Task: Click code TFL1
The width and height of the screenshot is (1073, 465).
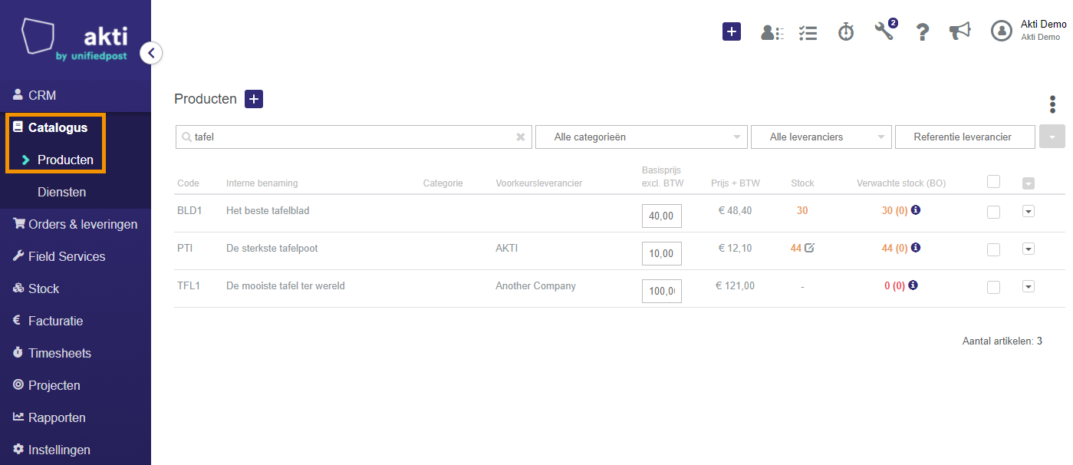Action: pos(189,285)
